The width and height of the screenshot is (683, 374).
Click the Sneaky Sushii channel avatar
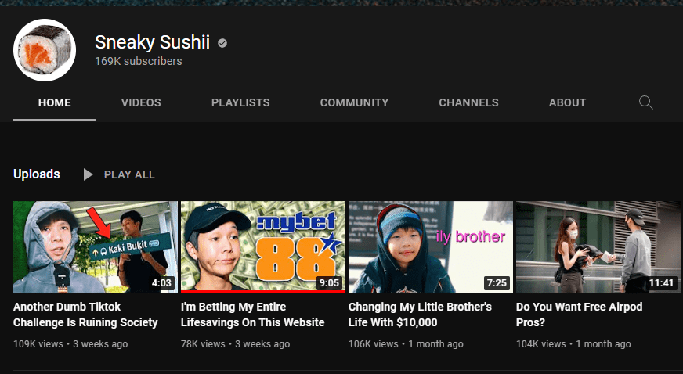(45, 50)
